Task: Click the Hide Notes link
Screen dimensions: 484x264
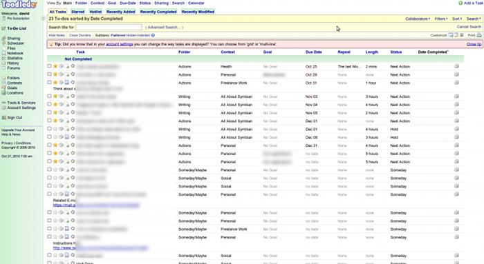Action: 57,35
